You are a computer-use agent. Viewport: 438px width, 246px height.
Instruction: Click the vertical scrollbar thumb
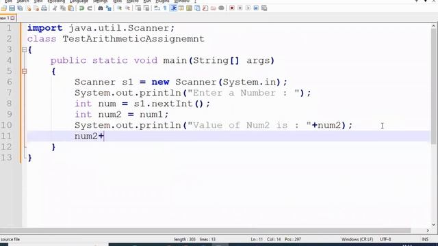[434, 87]
